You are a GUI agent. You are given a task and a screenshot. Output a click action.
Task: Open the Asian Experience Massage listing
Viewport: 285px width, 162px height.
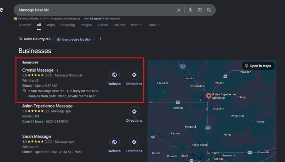47,106
